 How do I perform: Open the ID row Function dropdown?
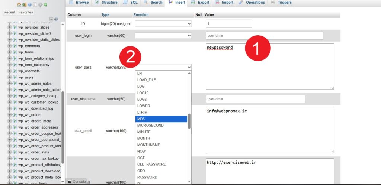(163, 24)
